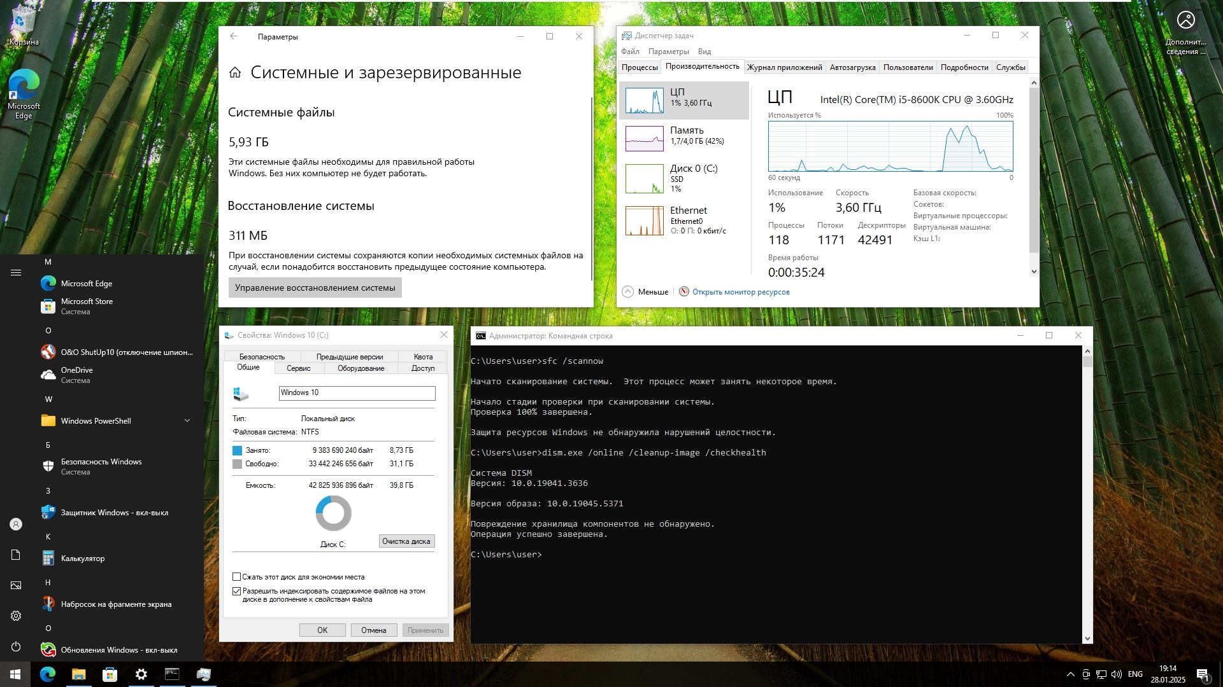Screen dimensions: 1223x687
Task: Click the Power icon in Start menu
Action: (x=16, y=646)
